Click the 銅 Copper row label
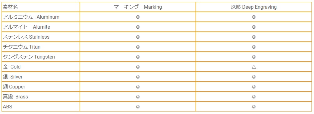Screen dimensions: 314x114 (14, 87)
